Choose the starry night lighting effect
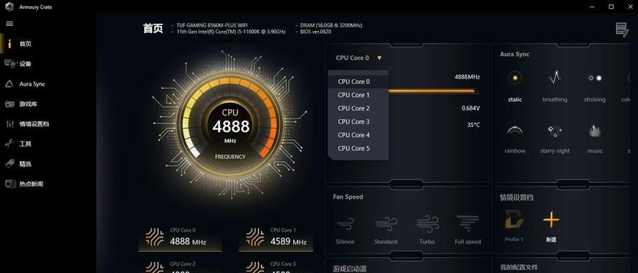 [555, 139]
